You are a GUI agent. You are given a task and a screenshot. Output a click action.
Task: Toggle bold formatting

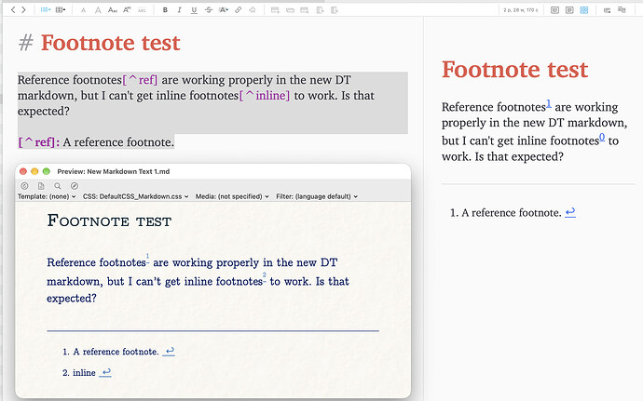click(165, 10)
